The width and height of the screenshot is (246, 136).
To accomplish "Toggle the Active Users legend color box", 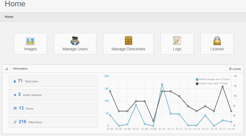I will point(197,83).
